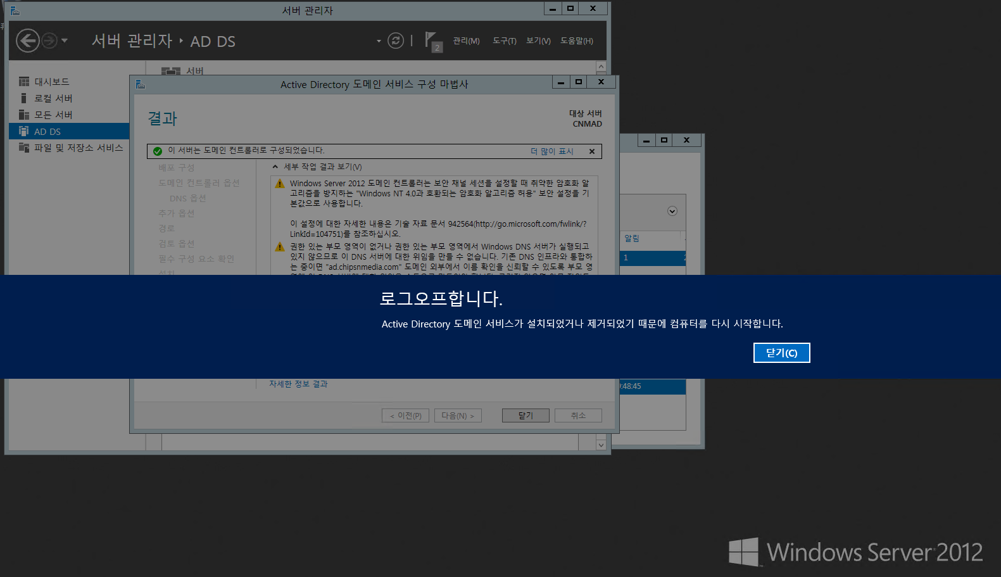1001x577 pixels.
Task: Click 더 많이 표시 link
Action: pos(551,151)
